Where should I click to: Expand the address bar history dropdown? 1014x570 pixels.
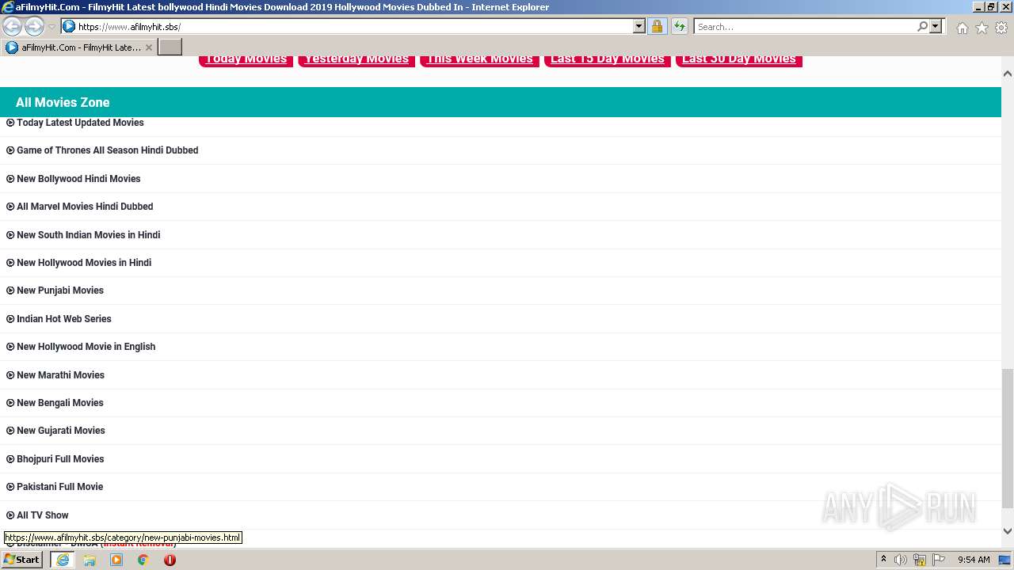tap(639, 27)
